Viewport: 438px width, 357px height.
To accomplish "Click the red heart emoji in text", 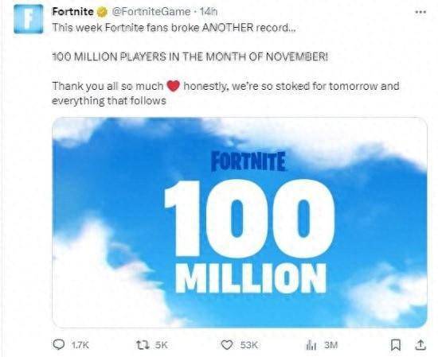I will click(x=173, y=86).
